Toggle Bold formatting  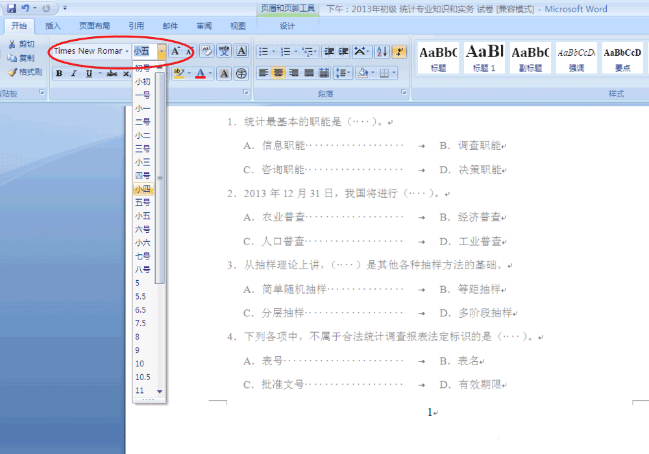59,74
